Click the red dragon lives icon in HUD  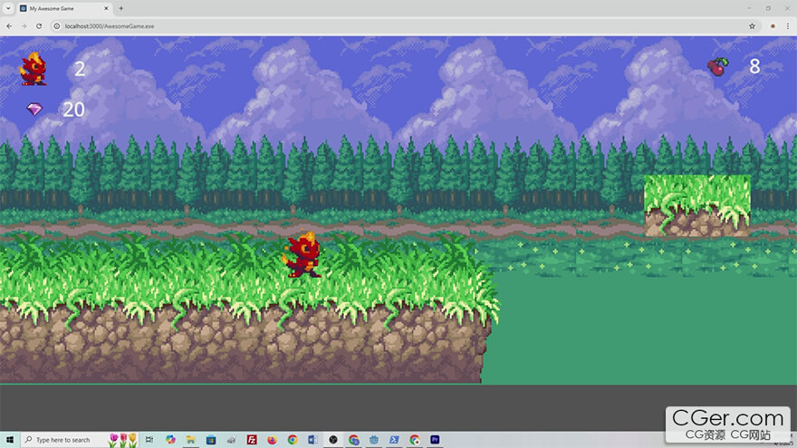point(33,69)
